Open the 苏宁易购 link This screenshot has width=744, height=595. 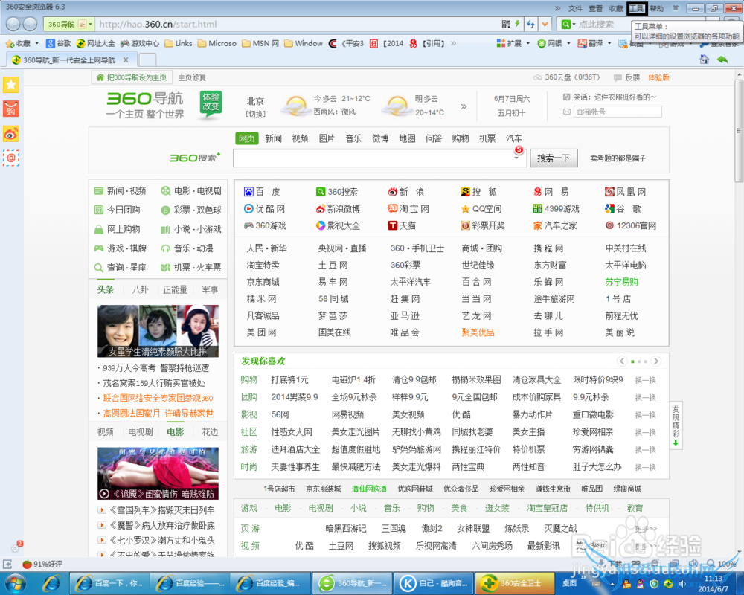coord(621,282)
